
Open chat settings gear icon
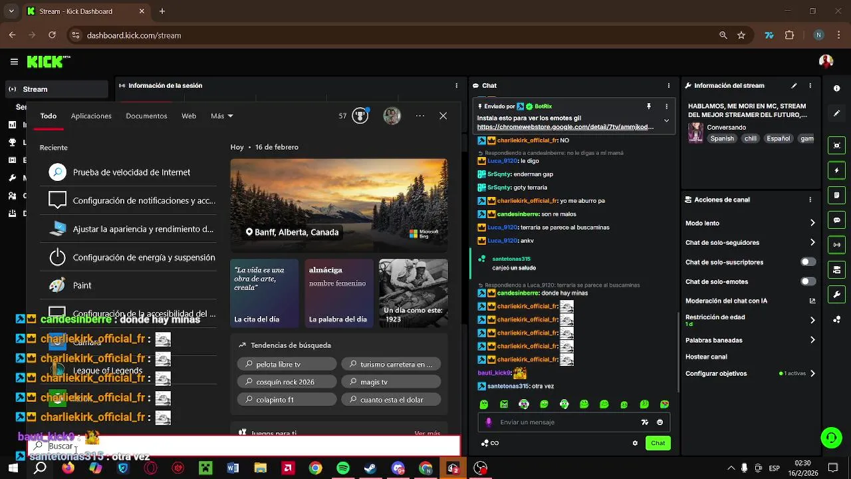point(635,443)
